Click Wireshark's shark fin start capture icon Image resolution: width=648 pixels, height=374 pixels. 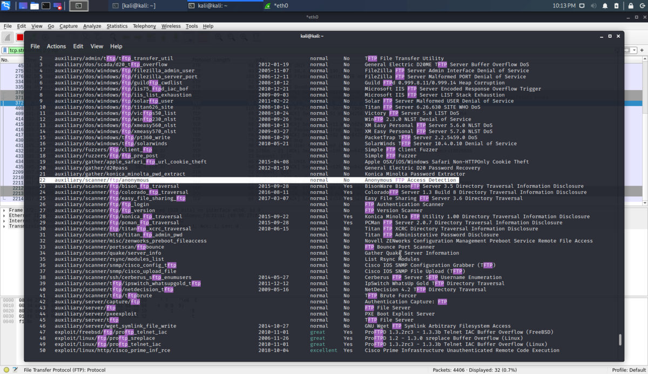pyautogui.click(x=8, y=37)
